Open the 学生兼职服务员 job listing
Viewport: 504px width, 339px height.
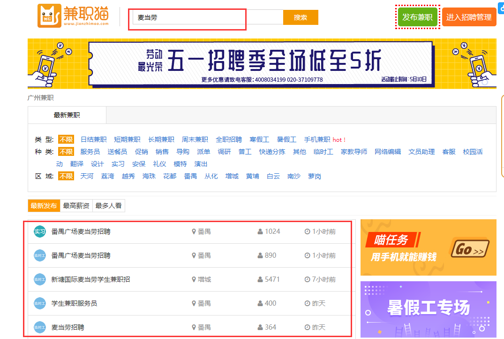point(74,303)
